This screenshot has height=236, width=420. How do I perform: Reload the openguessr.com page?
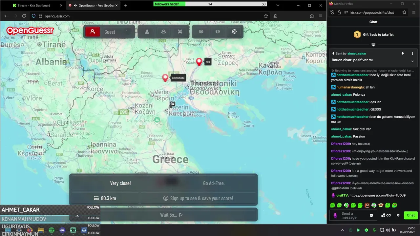[x=24, y=16]
